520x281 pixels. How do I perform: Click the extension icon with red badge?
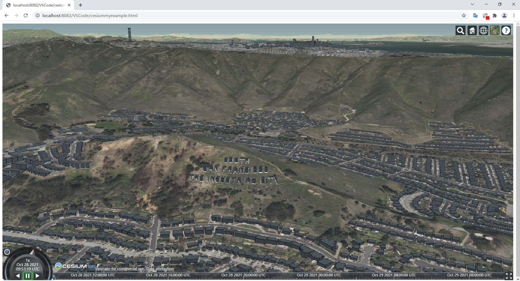click(x=485, y=16)
